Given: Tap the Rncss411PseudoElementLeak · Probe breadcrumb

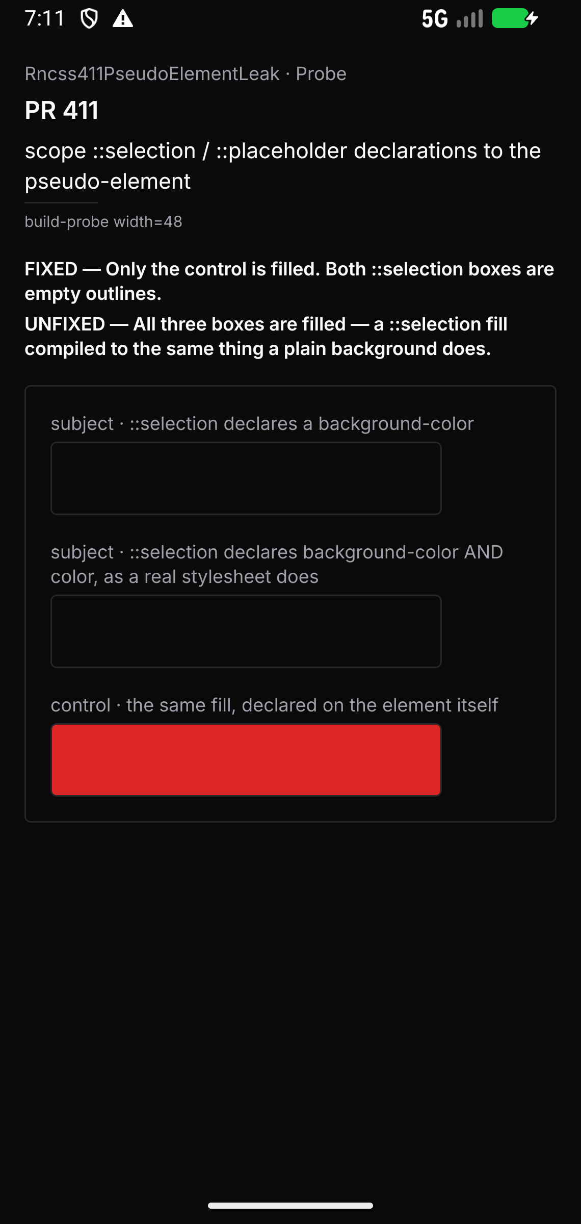Looking at the screenshot, I should pos(186,74).
